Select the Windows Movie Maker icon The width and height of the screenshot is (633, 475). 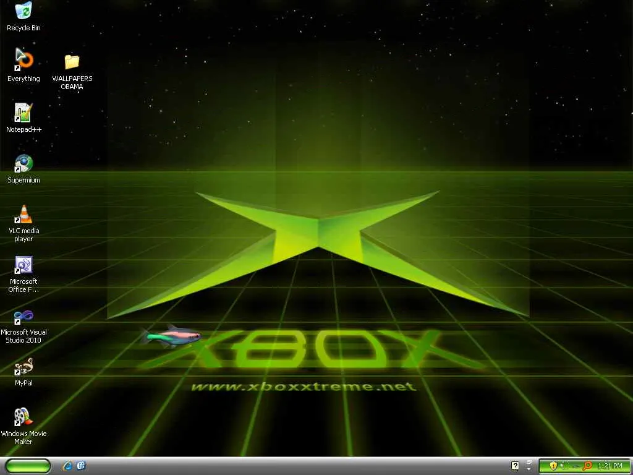[x=23, y=426]
